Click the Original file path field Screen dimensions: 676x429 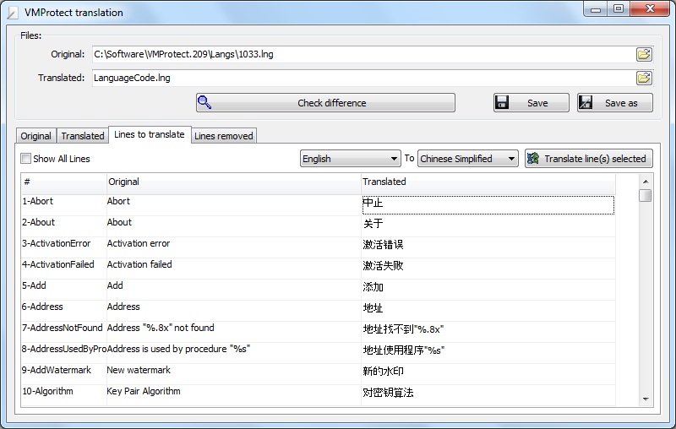[x=363, y=54]
